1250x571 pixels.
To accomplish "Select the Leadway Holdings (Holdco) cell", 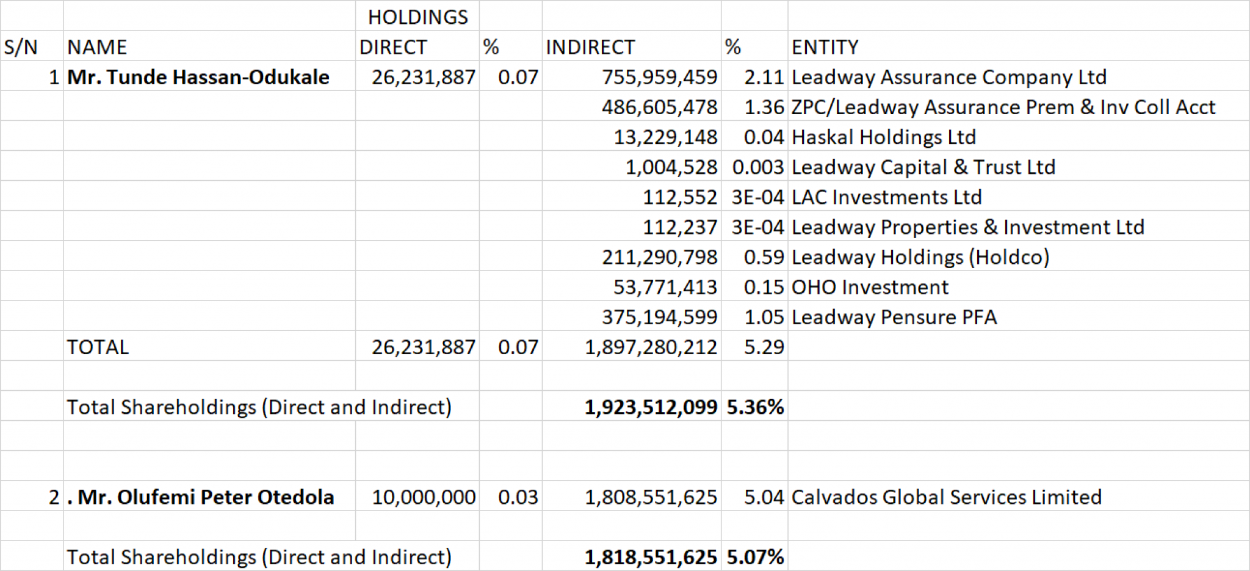I will pyautogui.click(x=920, y=257).
